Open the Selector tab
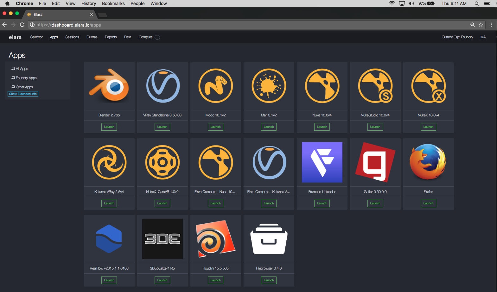Screen dimensions: 497x292 click(x=36, y=37)
